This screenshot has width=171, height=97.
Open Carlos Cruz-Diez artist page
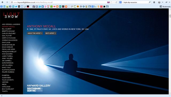click(x=9, y=33)
